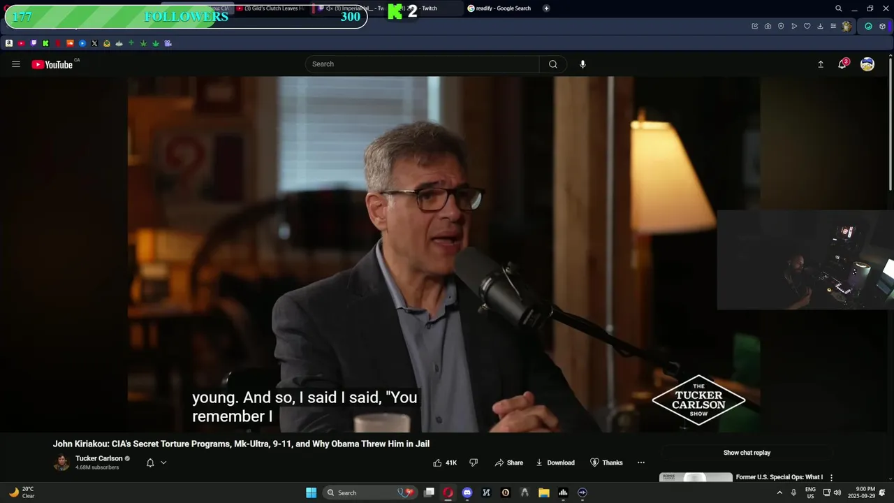894x503 pixels.
Task: Open the YouTube create upload icon
Action: (821, 64)
